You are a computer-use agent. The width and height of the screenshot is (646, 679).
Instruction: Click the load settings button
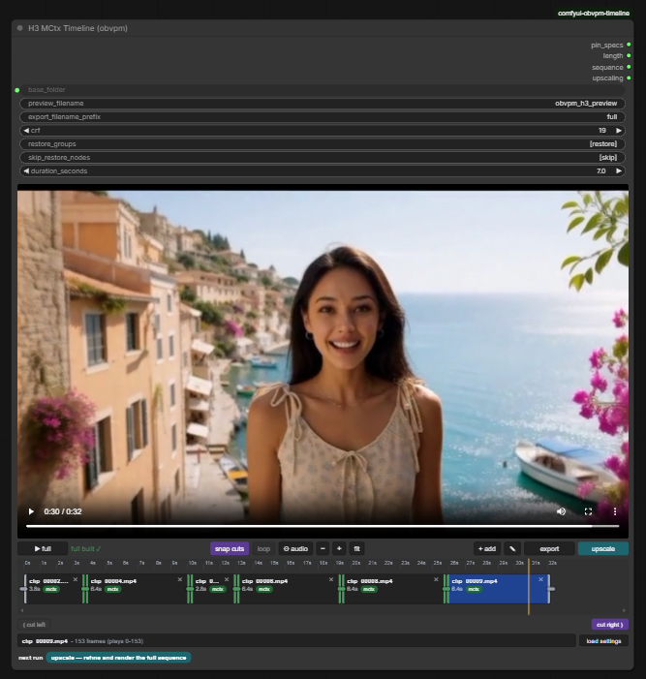tap(603, 641)
